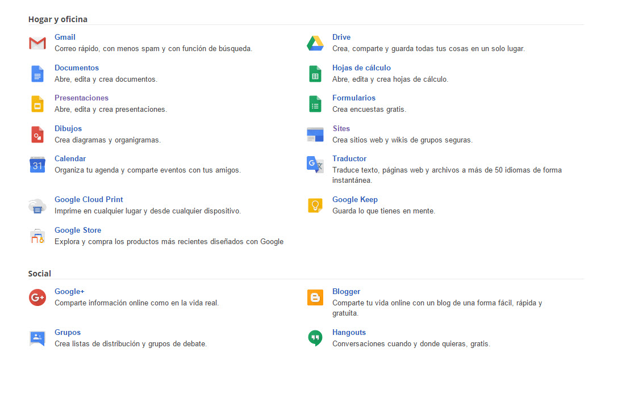
Task: Follow the Google Keep link
Action: pyautogui.click(x=355, y=199)
